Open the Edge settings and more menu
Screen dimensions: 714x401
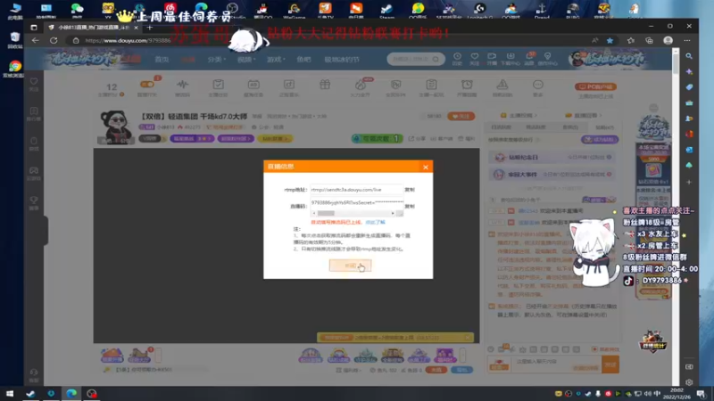687,40
